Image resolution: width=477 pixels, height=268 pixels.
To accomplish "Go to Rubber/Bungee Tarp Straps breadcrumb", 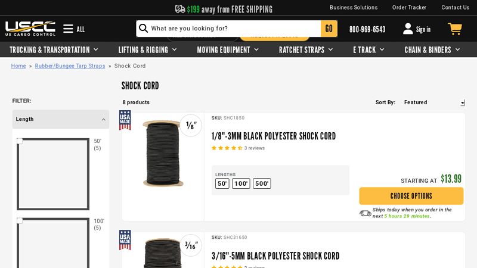I will [x=70, y=66].
